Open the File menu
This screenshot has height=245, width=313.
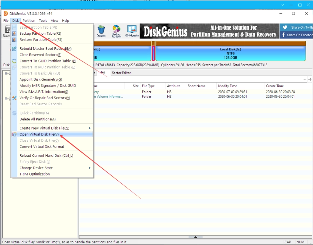[6, 20]
